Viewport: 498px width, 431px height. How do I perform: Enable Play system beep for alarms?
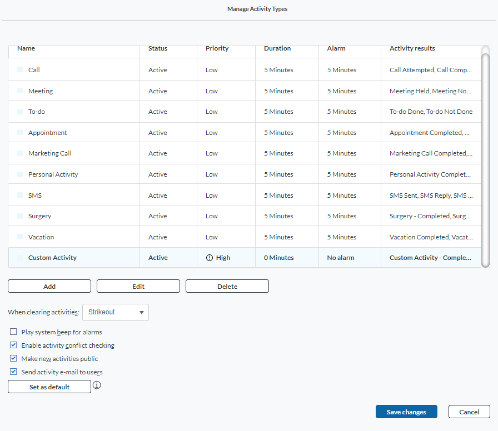point(13,332)
